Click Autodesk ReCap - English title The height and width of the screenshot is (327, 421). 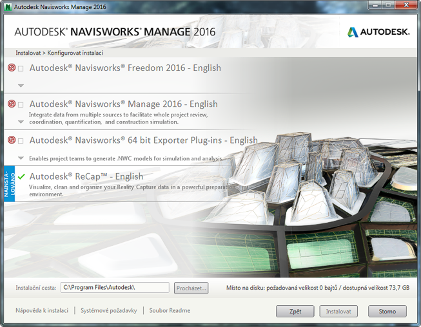pyautogui.click(x=86, y=176)
